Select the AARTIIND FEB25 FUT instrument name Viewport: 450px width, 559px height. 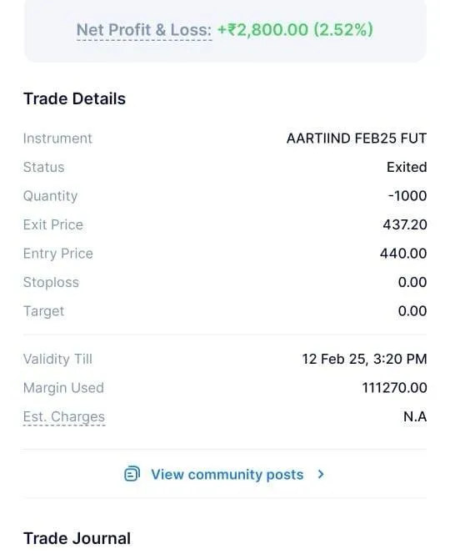point(357,138)
